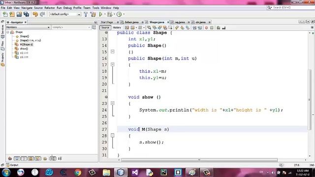Image resolution: width=315 pixels, height=177 pixels.
Task: Click the Profile Project icon
Action: coord(119,14)
